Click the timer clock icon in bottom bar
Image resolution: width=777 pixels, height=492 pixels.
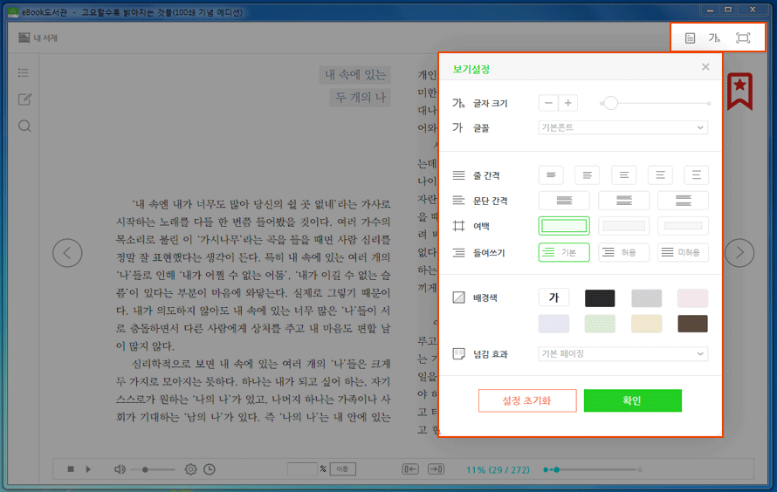click(x=210, y=469)
